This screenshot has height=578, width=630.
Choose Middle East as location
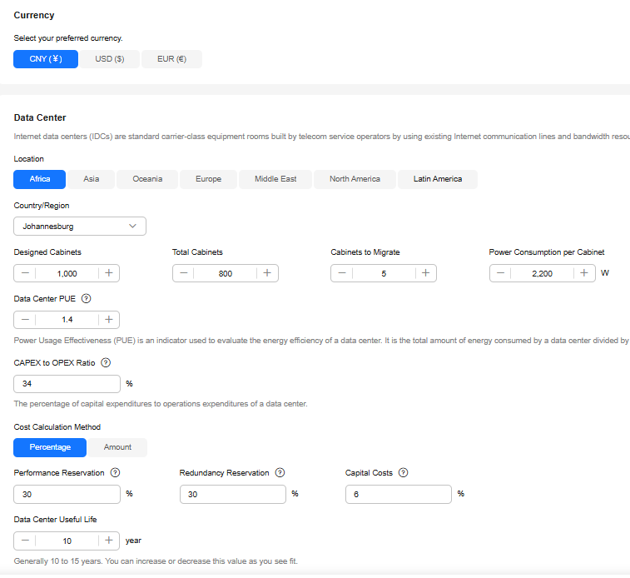pyautogui.click(x=275, y=179)
